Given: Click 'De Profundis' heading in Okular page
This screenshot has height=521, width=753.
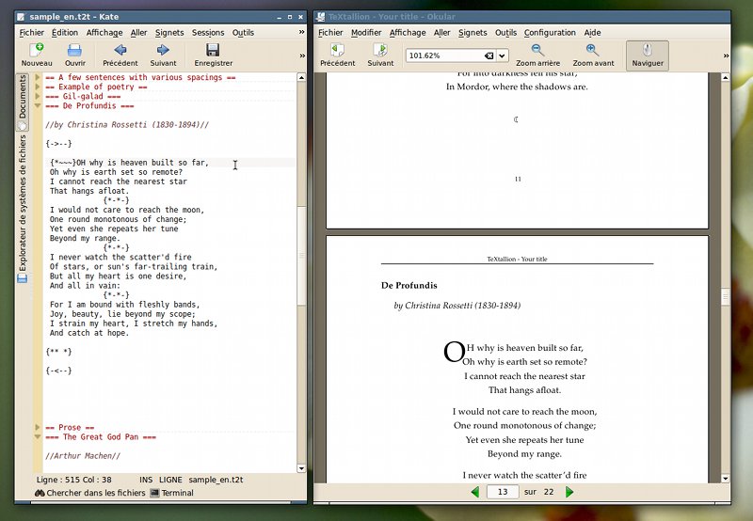Looking at the screenshot, I should 409,286.
